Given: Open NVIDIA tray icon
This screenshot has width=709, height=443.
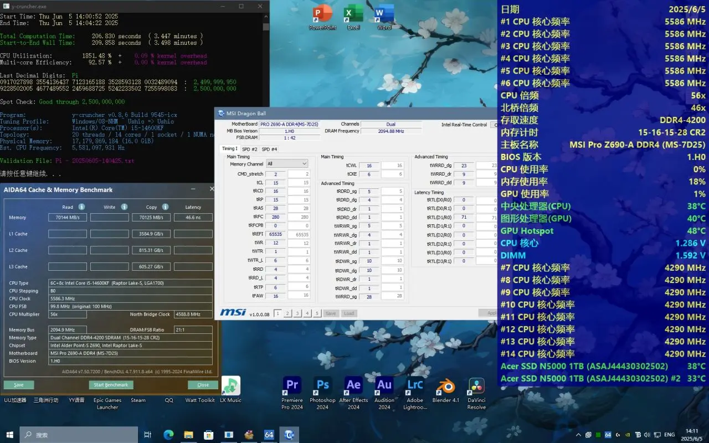Looking at the screenshot, I should coord(627,435).
